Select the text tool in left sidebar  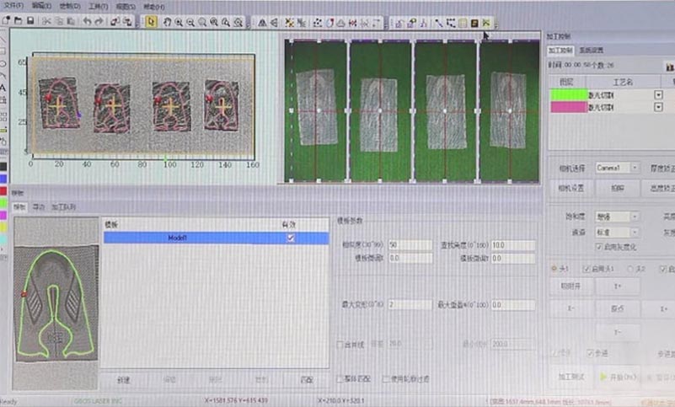pyautogui.click(x=4, y=87)
